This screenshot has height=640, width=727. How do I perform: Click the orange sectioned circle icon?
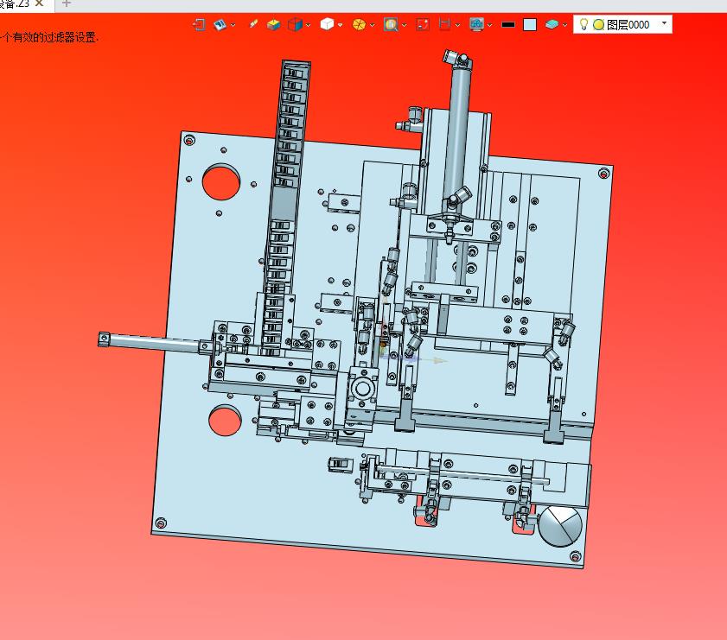coord(359,24)
